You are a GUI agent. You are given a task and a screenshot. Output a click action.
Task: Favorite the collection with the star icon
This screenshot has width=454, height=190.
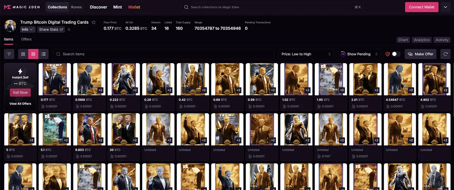click(93, 22)
